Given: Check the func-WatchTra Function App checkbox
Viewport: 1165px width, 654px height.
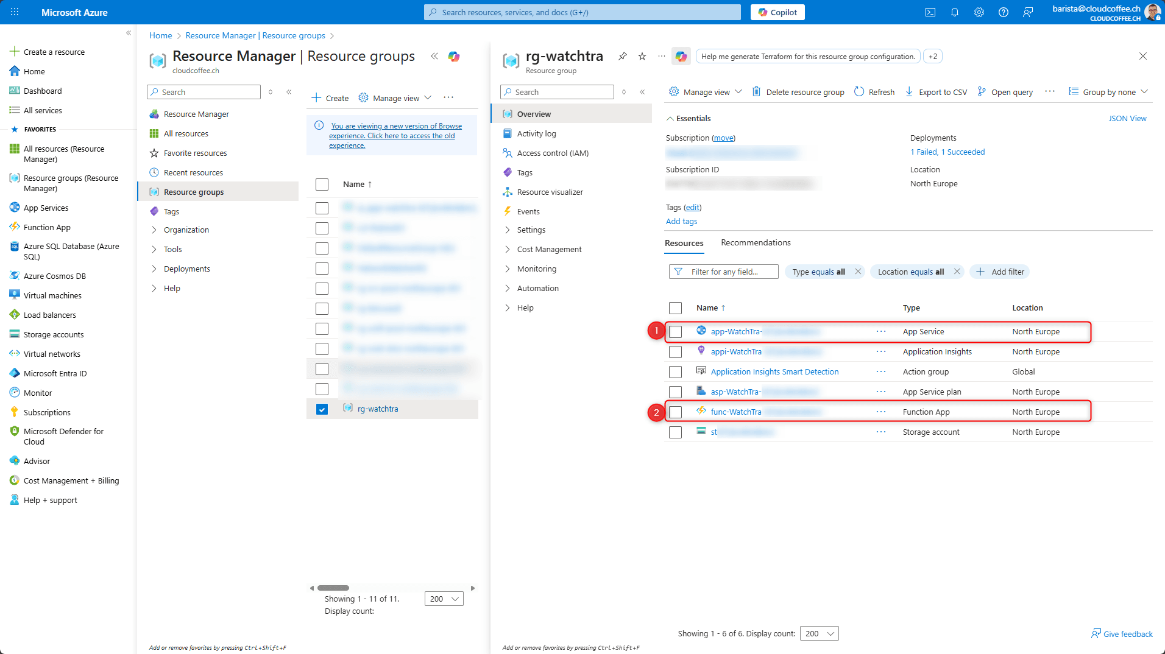Looking at the screenshot, I should [x=675, y=412].
